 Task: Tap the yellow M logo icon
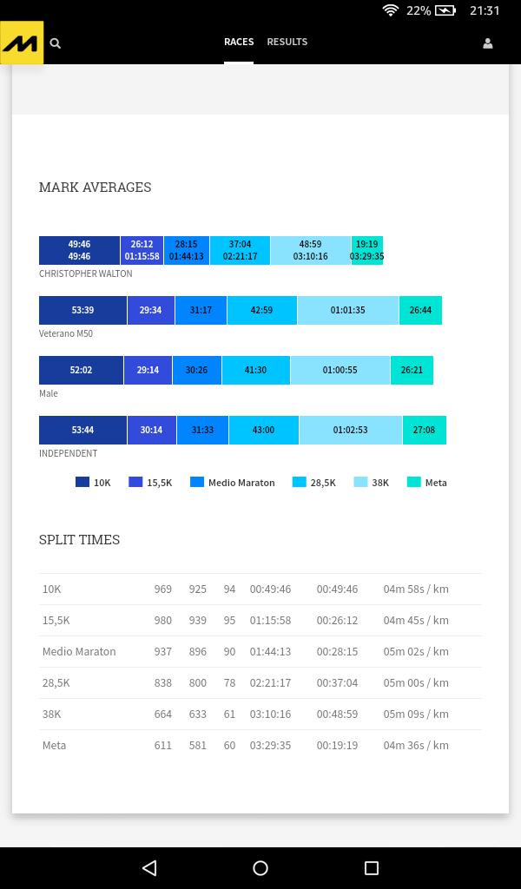[x=22, y=43]
